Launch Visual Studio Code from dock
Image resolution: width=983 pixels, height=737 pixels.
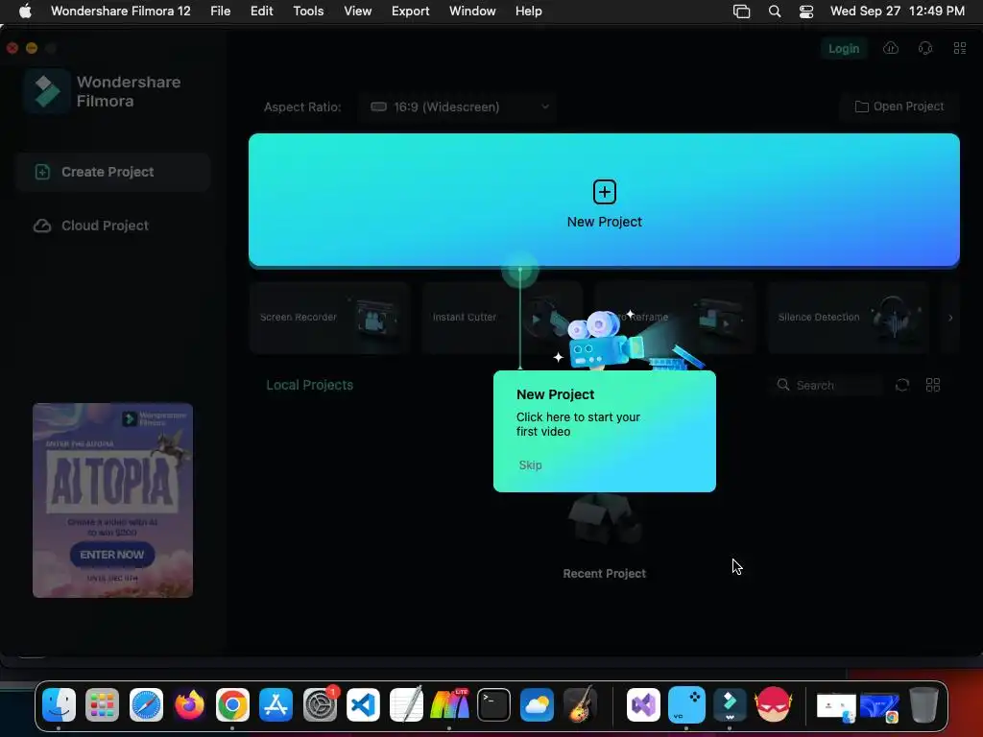[363, 704]
